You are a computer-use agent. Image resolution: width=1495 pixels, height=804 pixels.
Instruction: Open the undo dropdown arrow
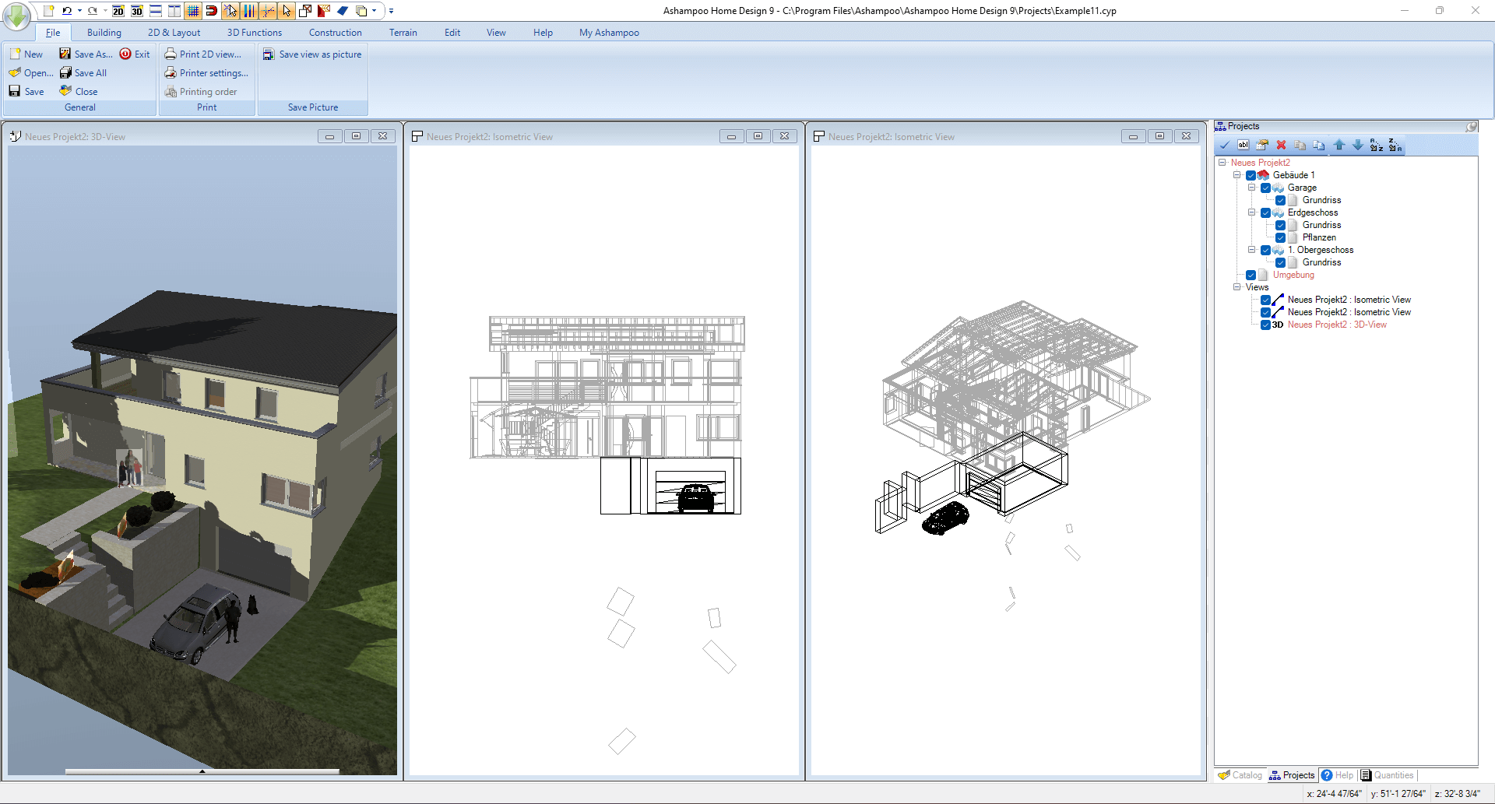(79, 12)
